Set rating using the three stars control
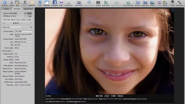This screenshot has width=185, height=104. (x=16, y=23)
